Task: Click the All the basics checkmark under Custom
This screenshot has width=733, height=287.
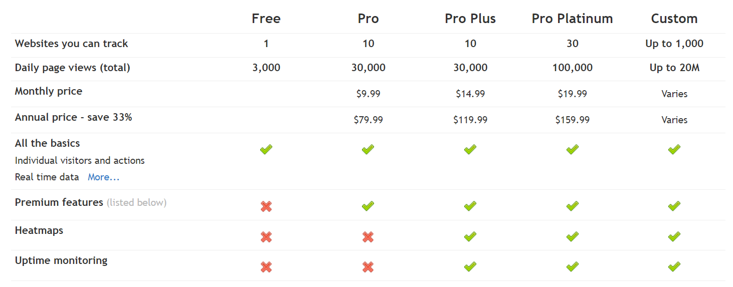Action: point(674,149)
